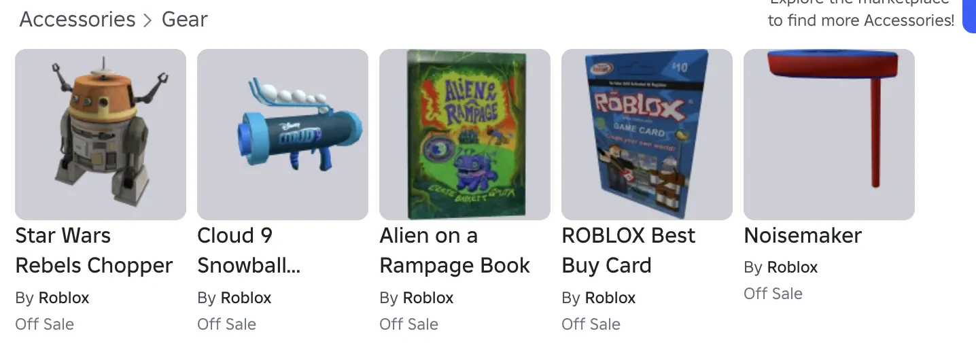Go to Accessories in the breadcrumb
Image resolution: width=976 pixels, height=363 pixels.
(77, 20)
